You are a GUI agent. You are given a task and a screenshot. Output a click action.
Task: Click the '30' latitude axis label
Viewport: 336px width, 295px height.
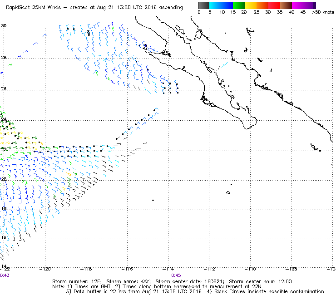coord(4,26)
